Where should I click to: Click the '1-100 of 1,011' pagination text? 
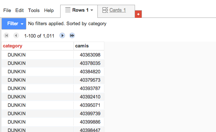(39, 36)
